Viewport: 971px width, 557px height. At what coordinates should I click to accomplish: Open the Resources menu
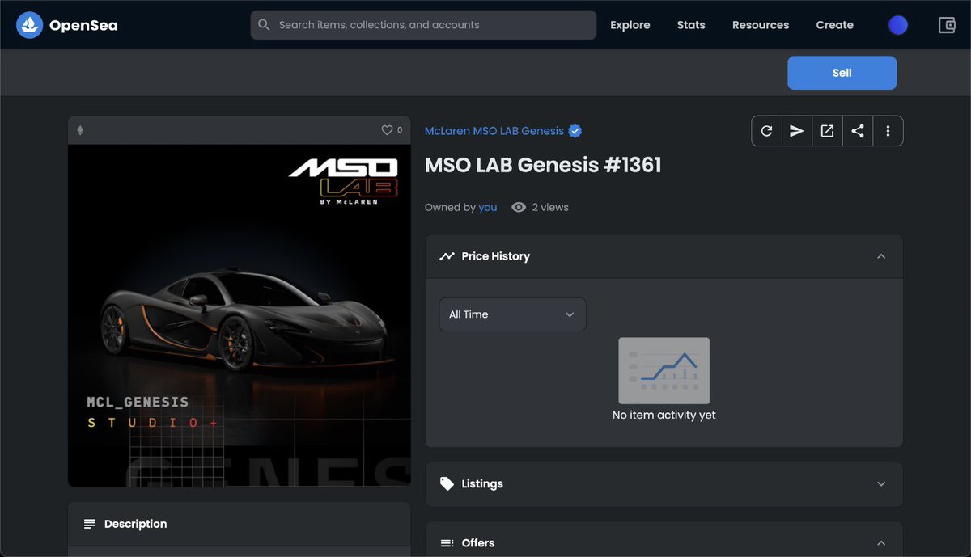coord(761,25)
